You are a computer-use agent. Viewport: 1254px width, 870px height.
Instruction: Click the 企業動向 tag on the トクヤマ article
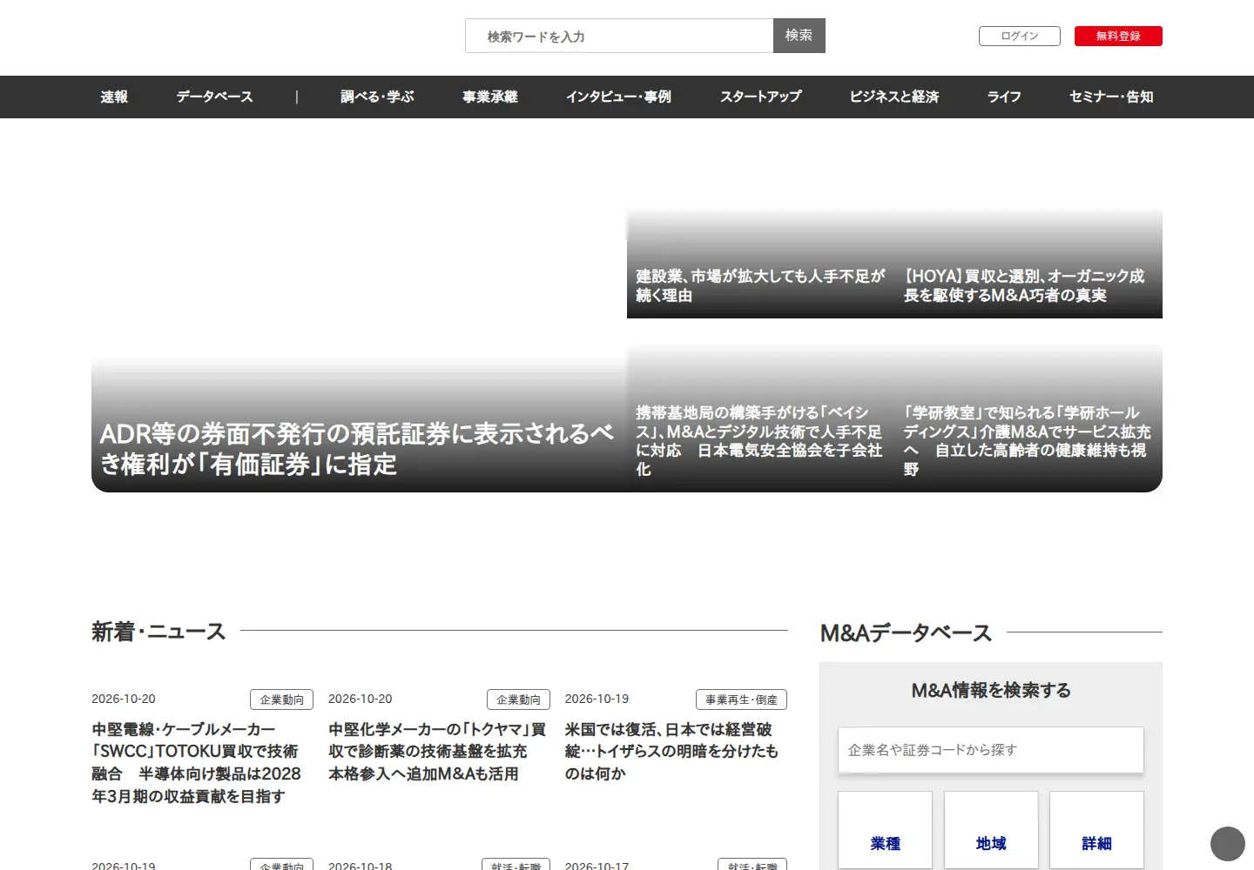tap(519, 699)
